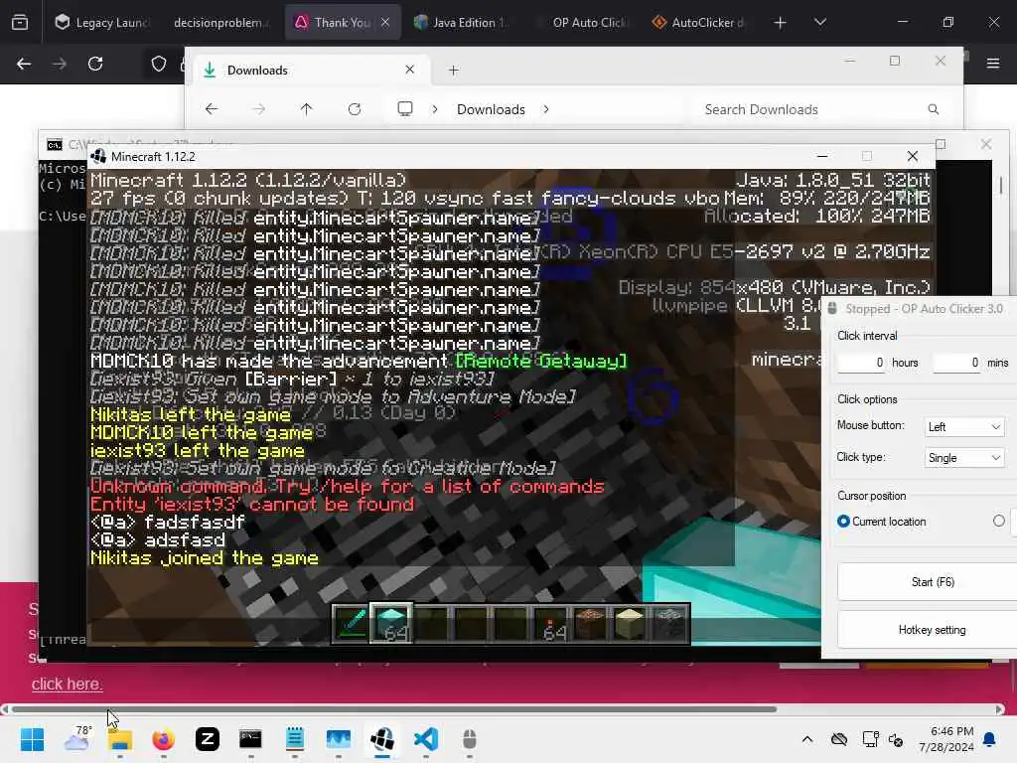Click This PC monitor icon in address bar
This screenshot has width=1017, height=763.
click(x=405, y=109)
